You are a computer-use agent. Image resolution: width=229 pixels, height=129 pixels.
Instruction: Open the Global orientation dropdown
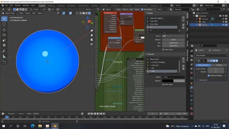coord(36,10)
